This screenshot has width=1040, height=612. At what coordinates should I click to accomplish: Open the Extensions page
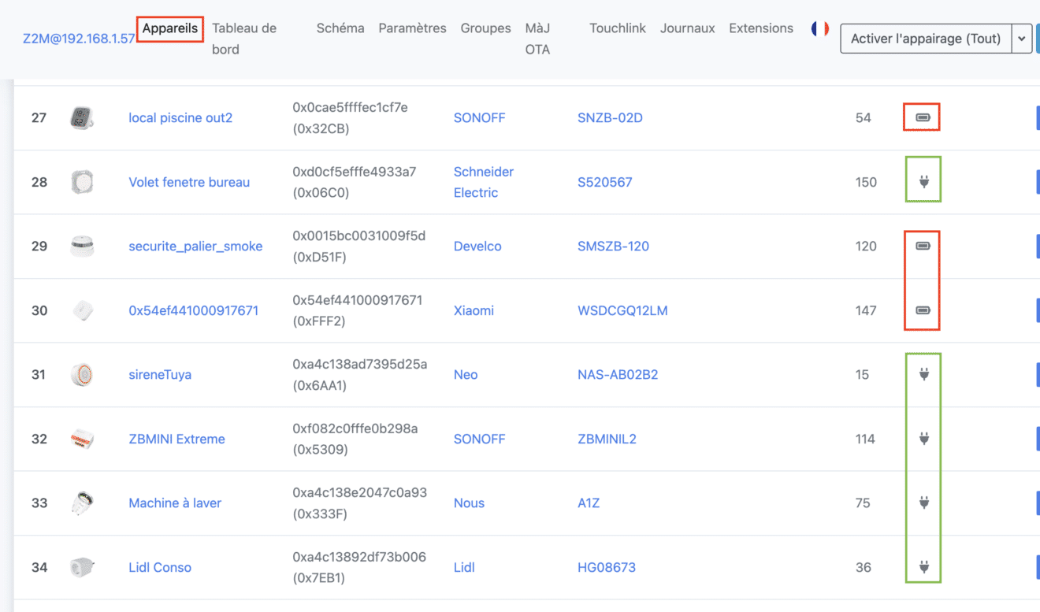coord(760,28)
